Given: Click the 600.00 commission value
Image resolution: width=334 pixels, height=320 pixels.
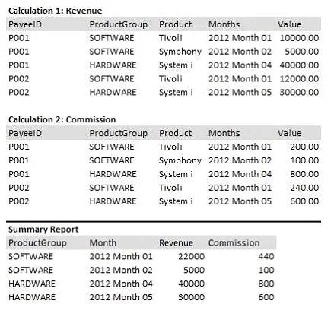Looking at the screenshot, I should click(x=304, y=201).
